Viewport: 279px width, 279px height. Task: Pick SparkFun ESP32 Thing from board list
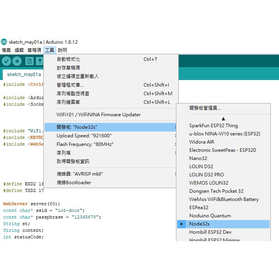[x=213, y=126]
